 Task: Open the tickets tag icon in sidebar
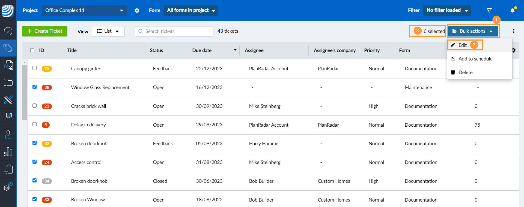coord(8,48)
